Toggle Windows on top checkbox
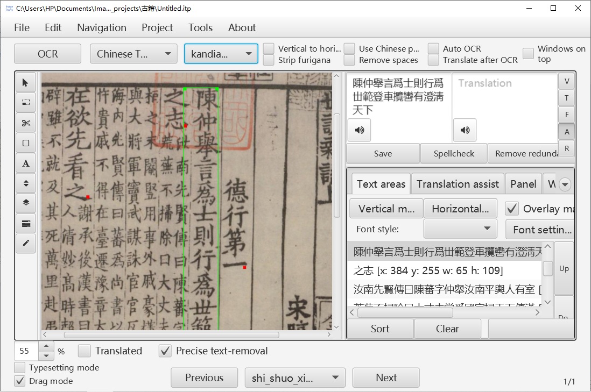Viewport: 591px width, 392px height. click(x=528, y=53)
